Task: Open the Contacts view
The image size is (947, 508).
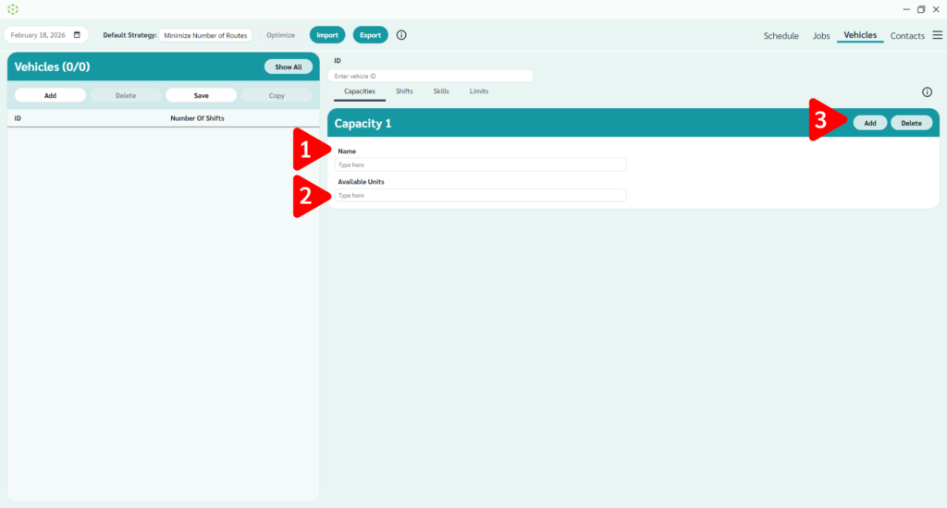Action: [x=907, y=36]
